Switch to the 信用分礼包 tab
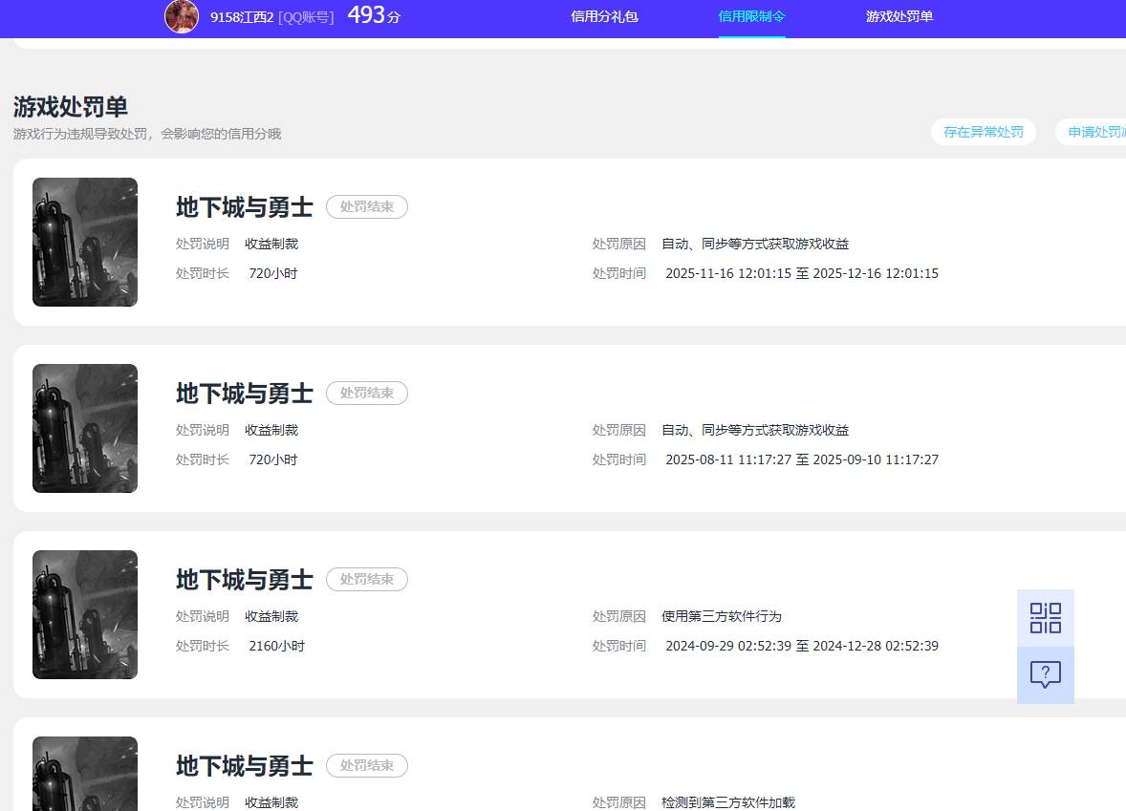The width and height of the screenshot is (1126, 811). 604,17
